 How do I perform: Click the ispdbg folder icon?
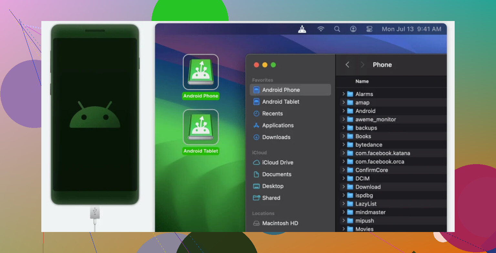pos(350,195)
